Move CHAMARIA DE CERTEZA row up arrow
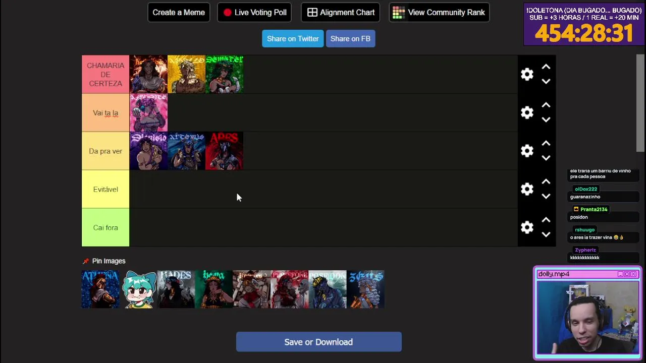Image resolution: width=646 pixels, height=363 pixels. (546, 67)
